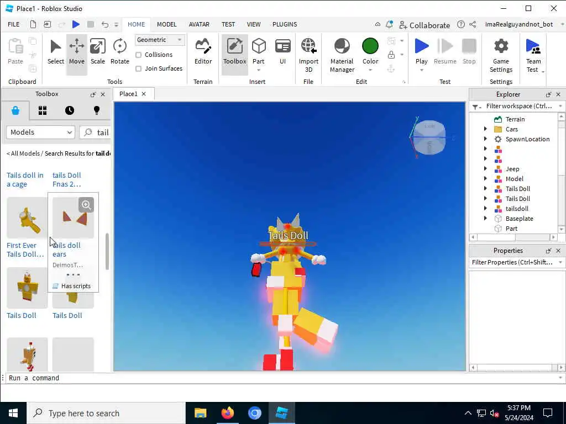Open the Color dropdown arrow
The image size is (566, 424).
click(370, 70)
